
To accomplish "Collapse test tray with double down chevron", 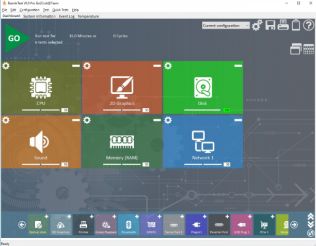I will (310, 224).
